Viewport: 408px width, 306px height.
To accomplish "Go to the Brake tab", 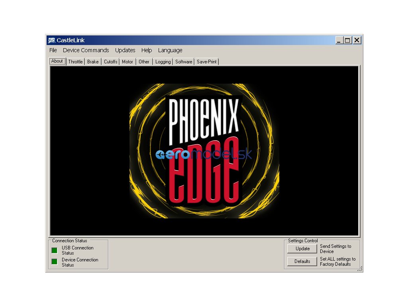I will 93,62.
